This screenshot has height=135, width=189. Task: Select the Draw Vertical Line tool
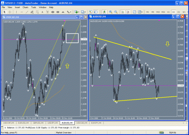point(16,12)
